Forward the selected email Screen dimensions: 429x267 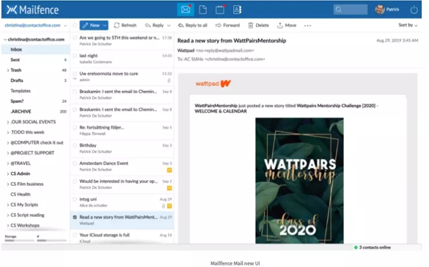tap(228, 25)
